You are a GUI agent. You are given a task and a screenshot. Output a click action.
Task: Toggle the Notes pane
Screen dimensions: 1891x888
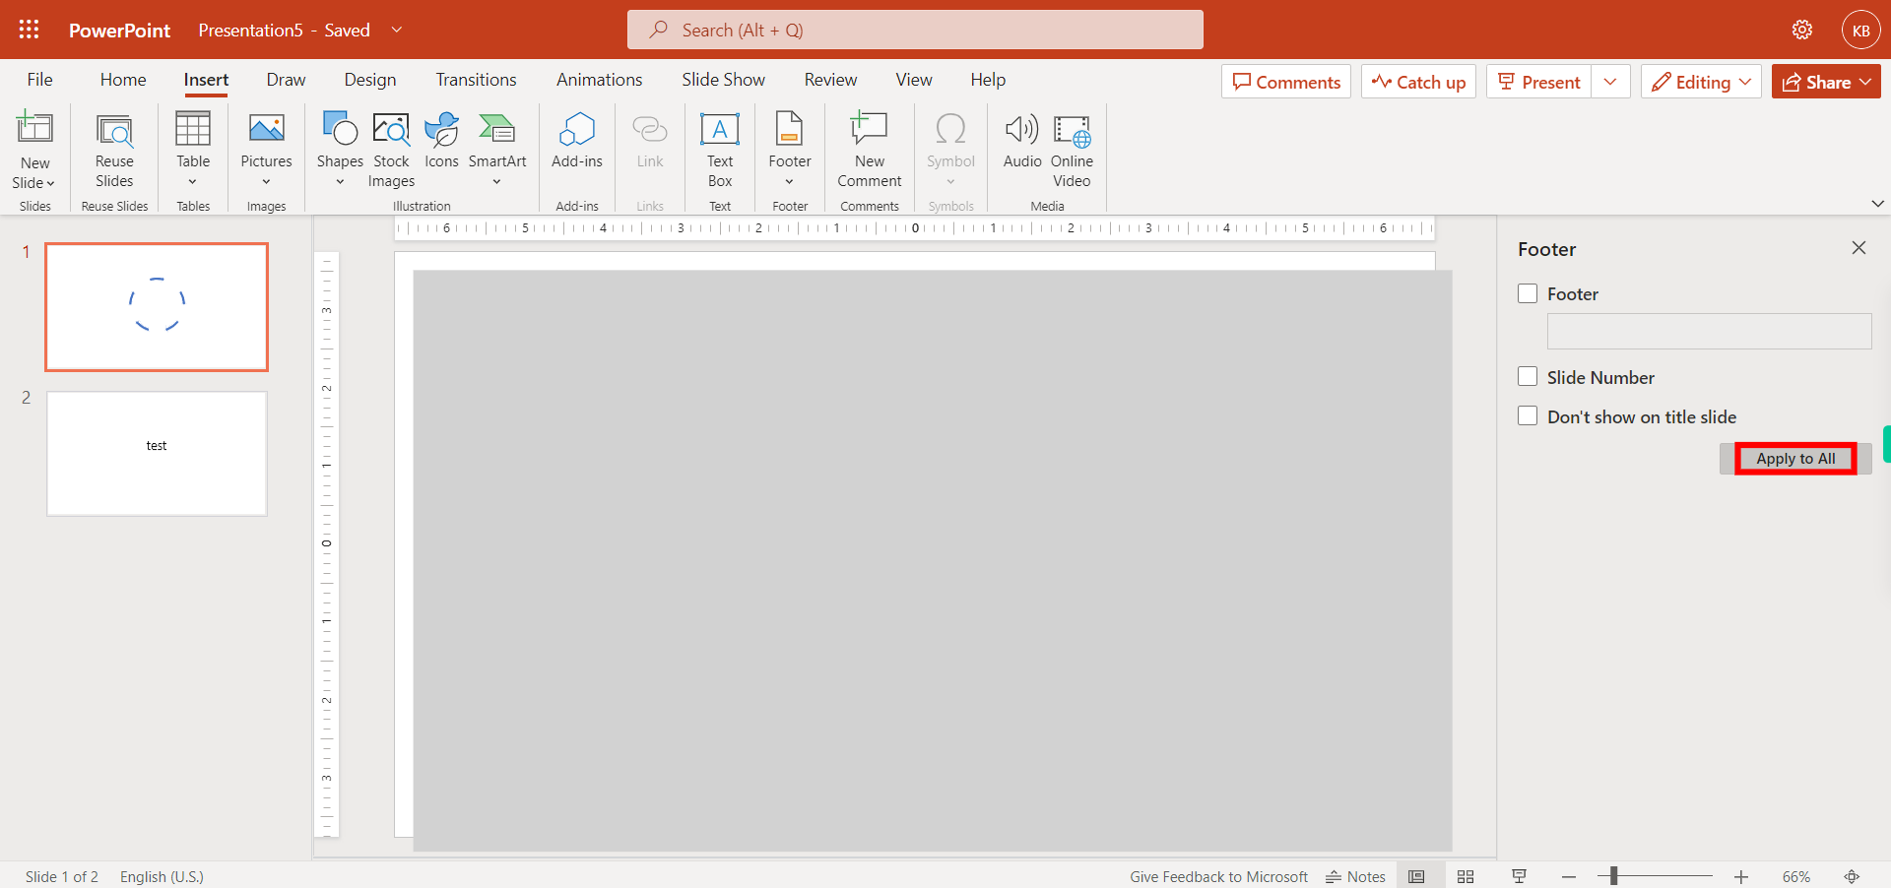click(1355, 876)
